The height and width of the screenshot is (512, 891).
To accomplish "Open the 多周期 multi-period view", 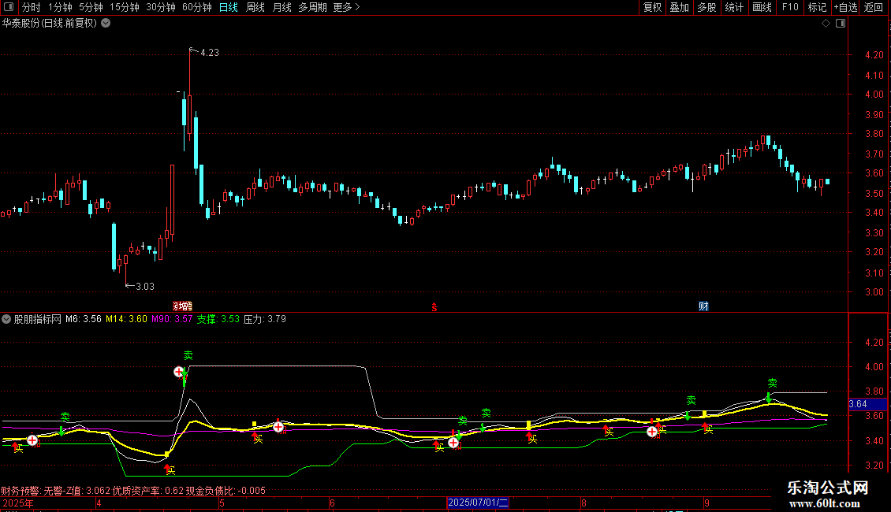I will point(312,7).
